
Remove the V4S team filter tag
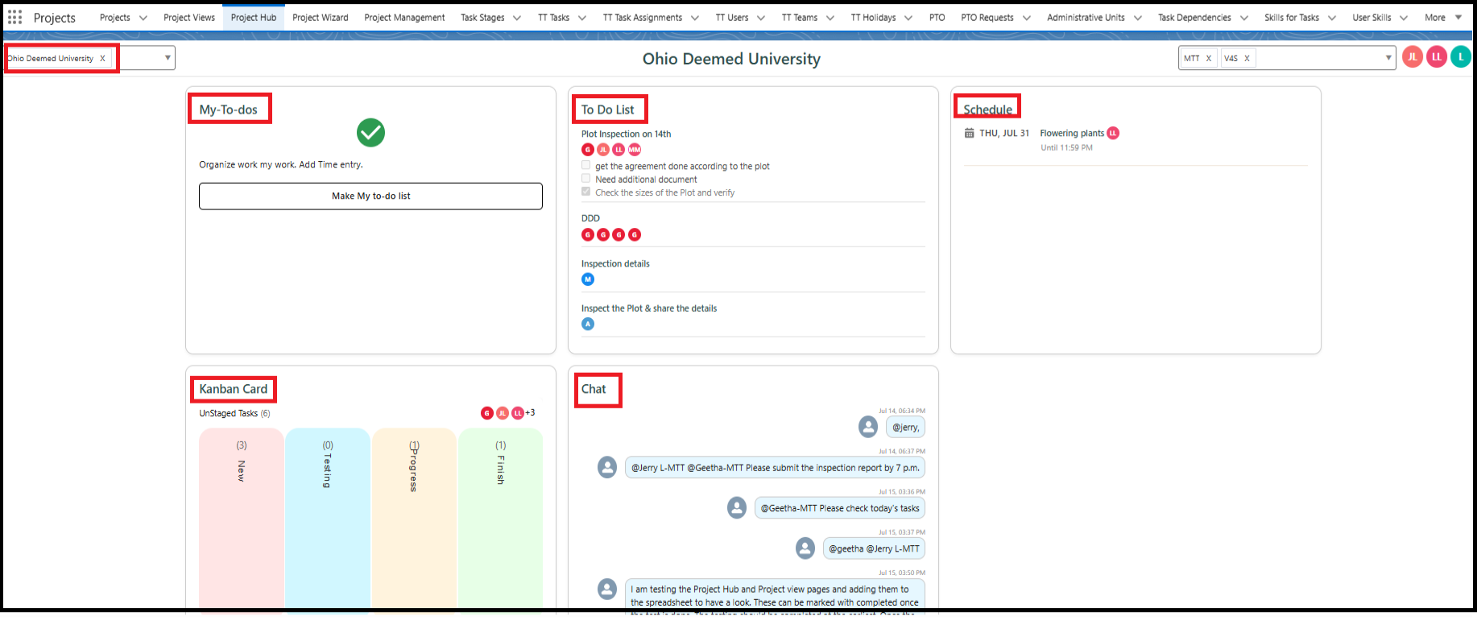click(x=1247, y=58)
